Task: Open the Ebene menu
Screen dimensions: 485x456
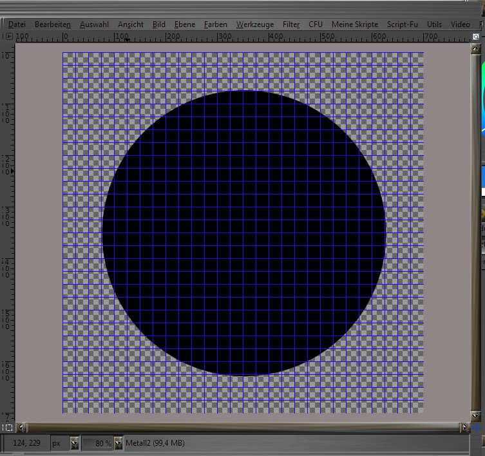Action: 184,24
